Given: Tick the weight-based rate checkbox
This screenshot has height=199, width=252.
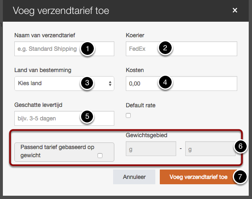Looking at the screenshot, I should (100, 156).
